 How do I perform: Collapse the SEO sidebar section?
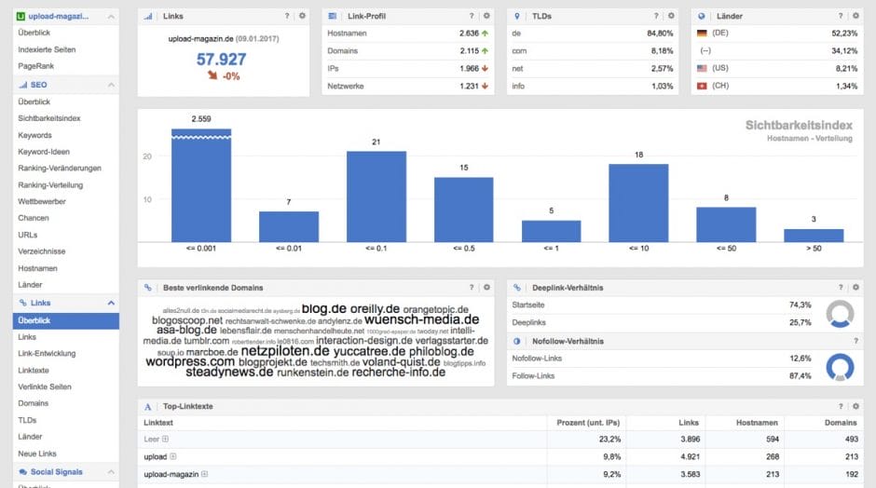(x=111, y=85)
